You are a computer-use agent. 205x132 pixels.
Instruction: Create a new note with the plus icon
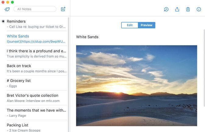coord(63,9)
